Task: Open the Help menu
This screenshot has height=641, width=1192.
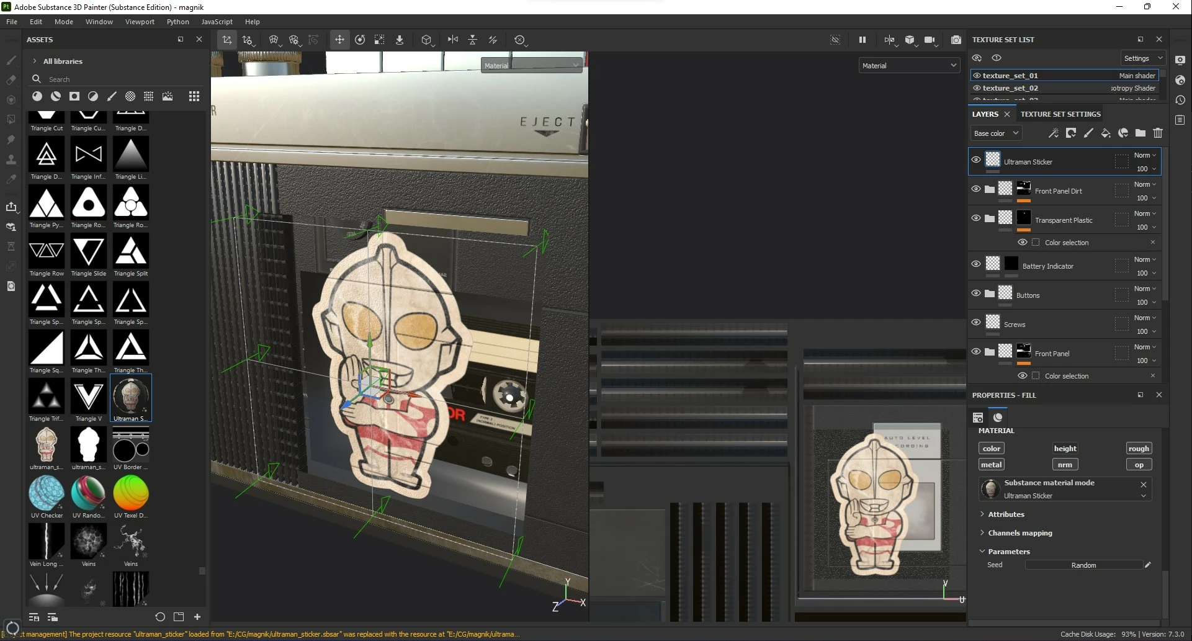Action: [252, 22]
